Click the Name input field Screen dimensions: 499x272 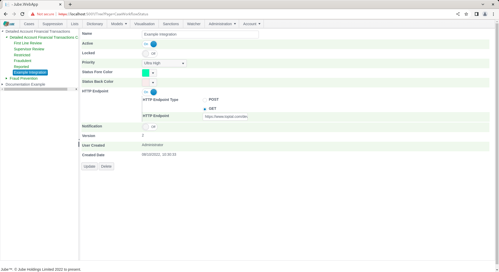click(x=200, y=35)
